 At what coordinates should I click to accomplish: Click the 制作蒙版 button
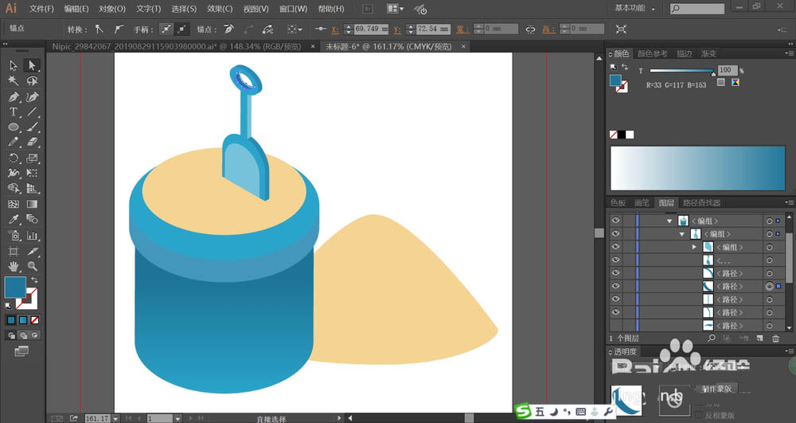tap(717, 389)
